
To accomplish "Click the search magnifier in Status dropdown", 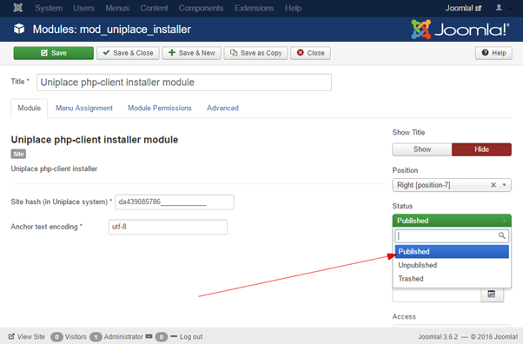I will (x=501, y=236).
